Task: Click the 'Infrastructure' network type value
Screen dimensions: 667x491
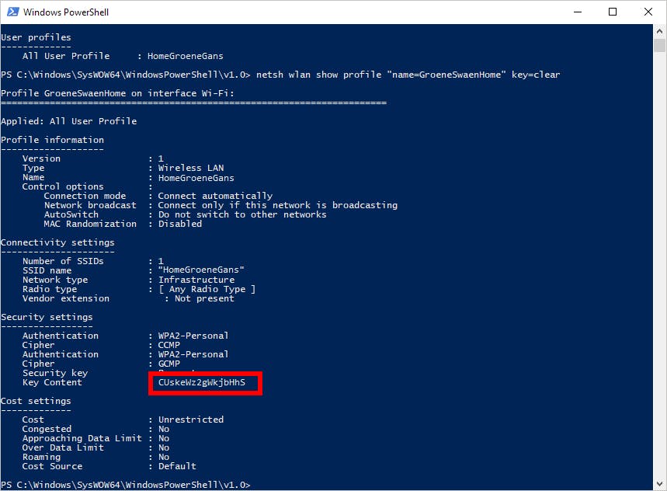Action: point(196,280)
